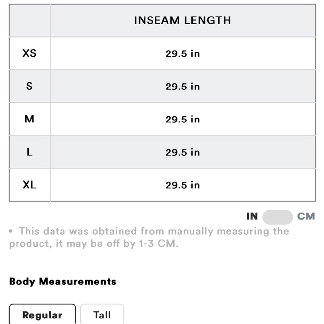Click the Body Measurements heading

[x=63, y=282]
